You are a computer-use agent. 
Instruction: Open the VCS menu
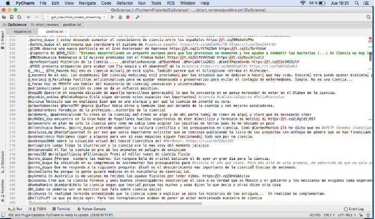(x=180, y=3)
